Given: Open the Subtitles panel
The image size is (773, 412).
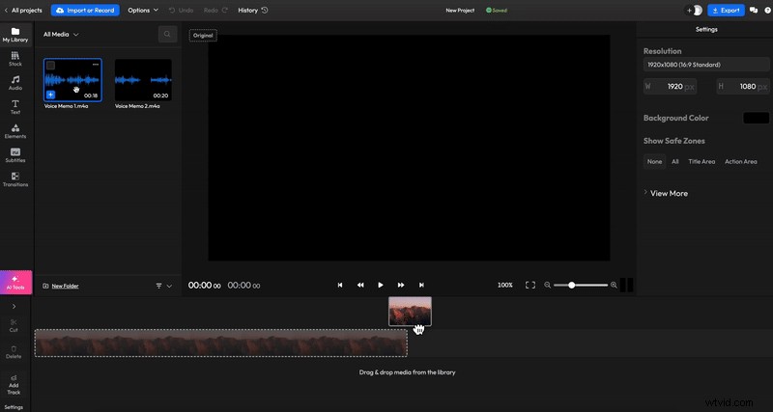Looking at the screenshot, I should point(15,155).
